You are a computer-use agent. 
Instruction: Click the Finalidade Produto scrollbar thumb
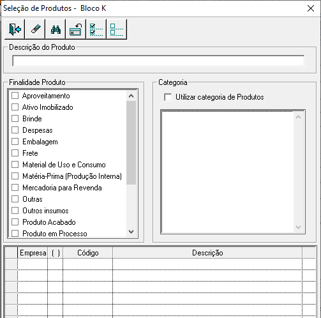(131, 142)
